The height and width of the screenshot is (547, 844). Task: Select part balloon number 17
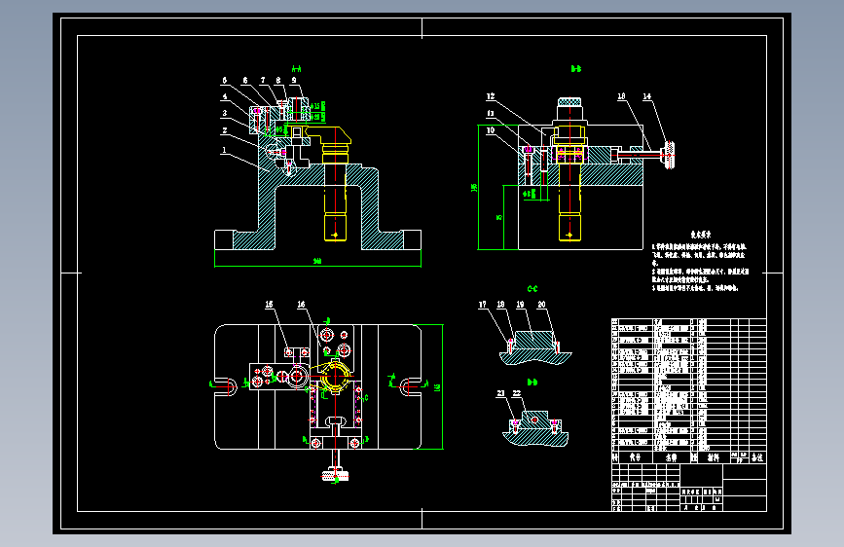pyautogui.click(x=483, y=305)
